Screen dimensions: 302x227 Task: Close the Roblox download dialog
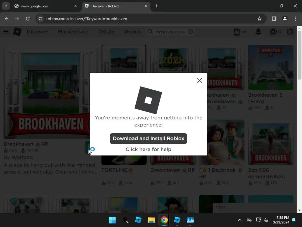[x=200, y=80]
